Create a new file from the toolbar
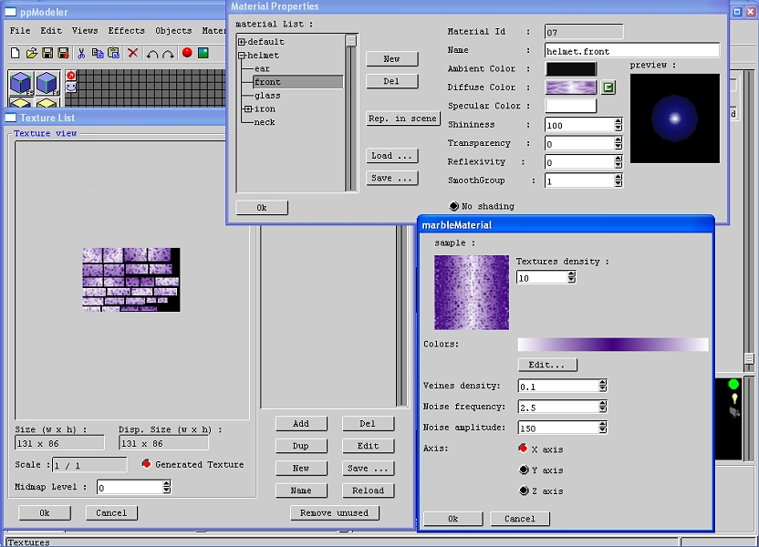The width and height of the screenshot is (759, 547). [x=15, y=53]
